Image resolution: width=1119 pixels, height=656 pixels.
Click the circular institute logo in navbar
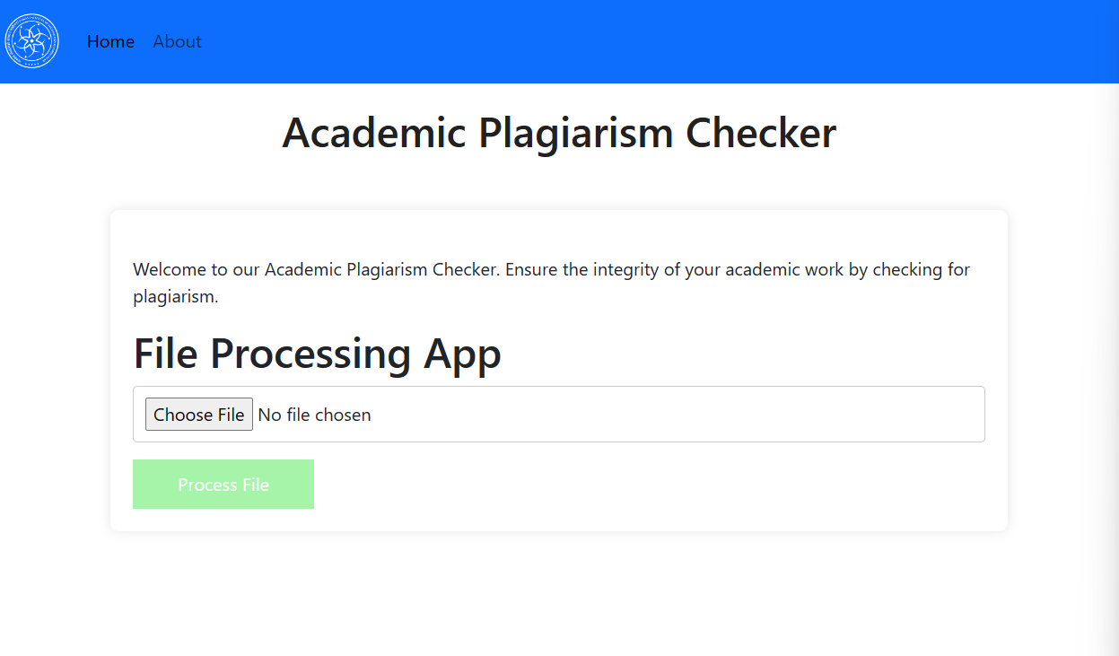(x=31, y=41)
